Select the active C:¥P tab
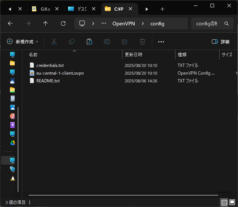The height and width of the screenshot is (207, 238). click(118, 9)
